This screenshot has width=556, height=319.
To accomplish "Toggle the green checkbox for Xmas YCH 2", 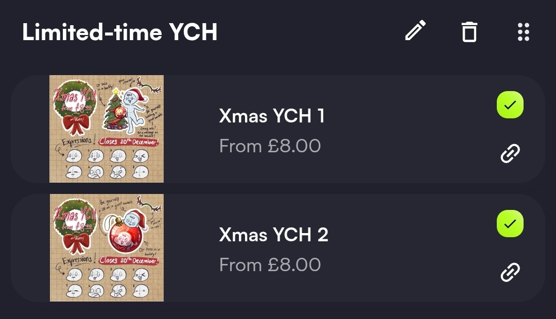I will (510, 224).
